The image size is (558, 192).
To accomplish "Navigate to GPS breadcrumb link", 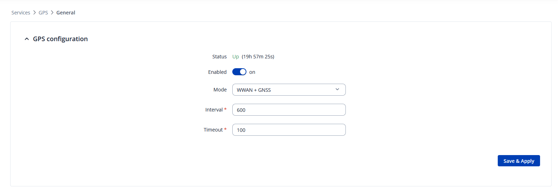I will [43, 13].
